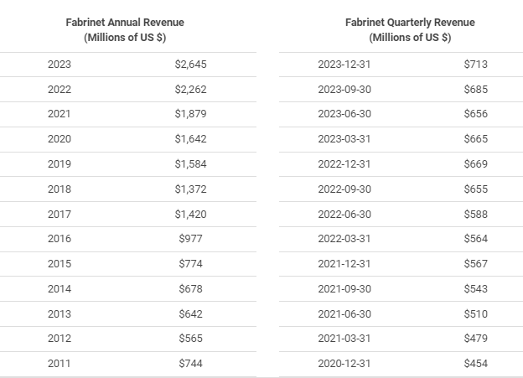
Task: Click the $1,372 revenue cell
Action: coord(191,189)
